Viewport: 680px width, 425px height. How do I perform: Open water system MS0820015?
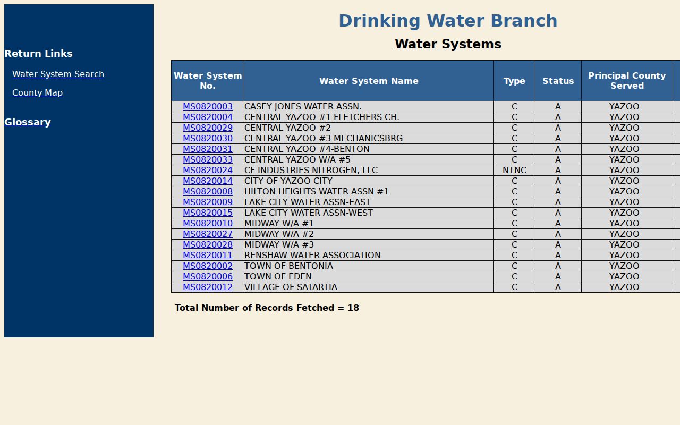point(208,213)
